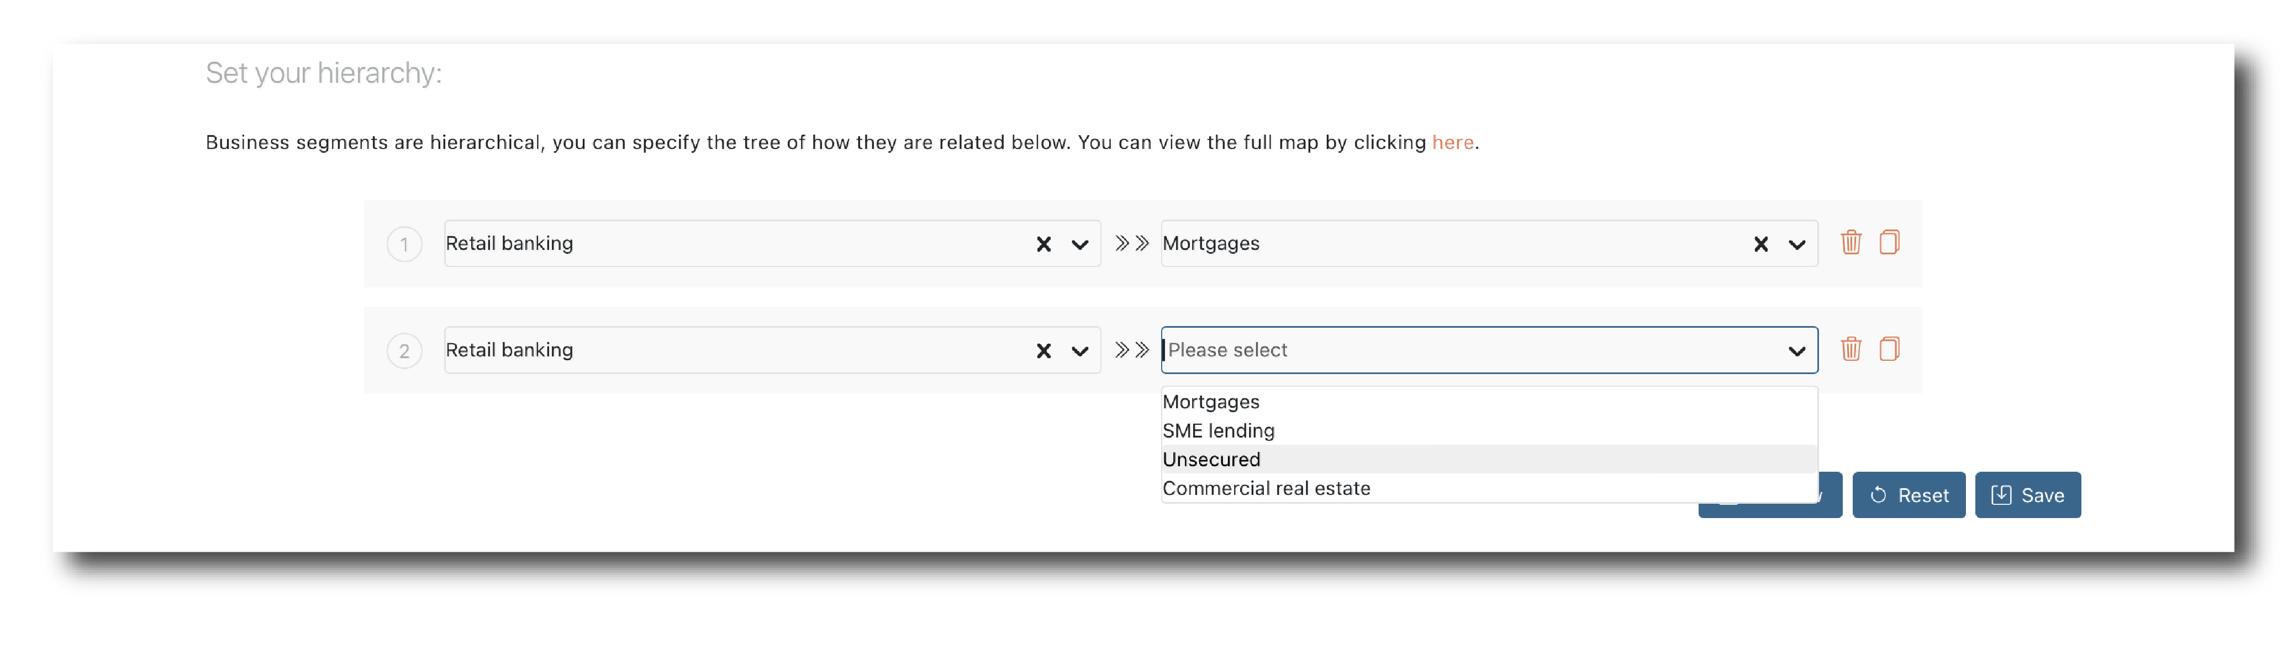
Task: Click the double-chevron arrows in row 1
Action: click(1131, 244)
